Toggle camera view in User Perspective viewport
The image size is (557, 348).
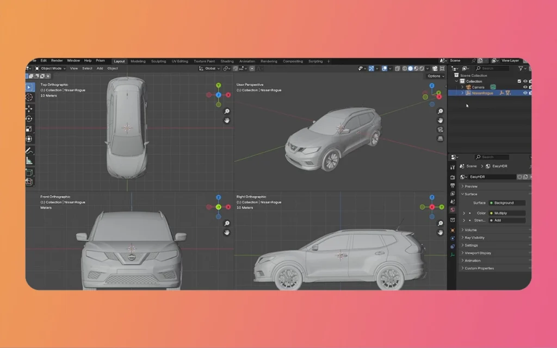pyautogui.click(x=441, y=129)
